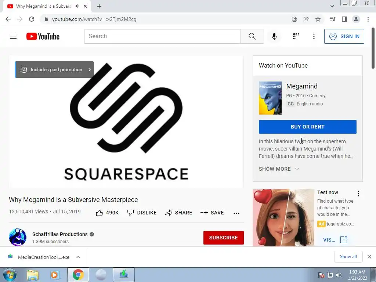This screenshot has height=282, width=376.
Task: Open the Megamind movie title link
Action: tap(302, 86)
